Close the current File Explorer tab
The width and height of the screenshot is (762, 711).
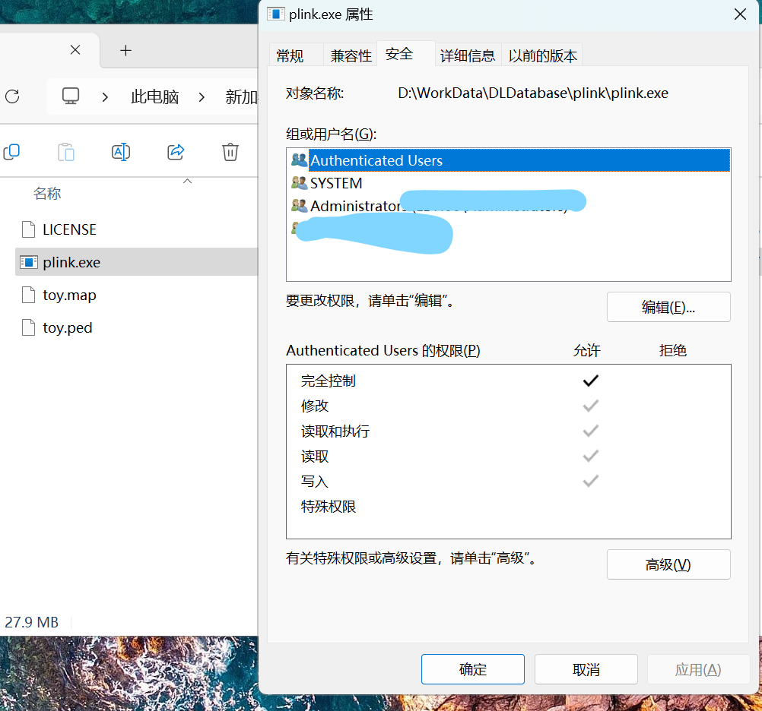tap(75, 50)
